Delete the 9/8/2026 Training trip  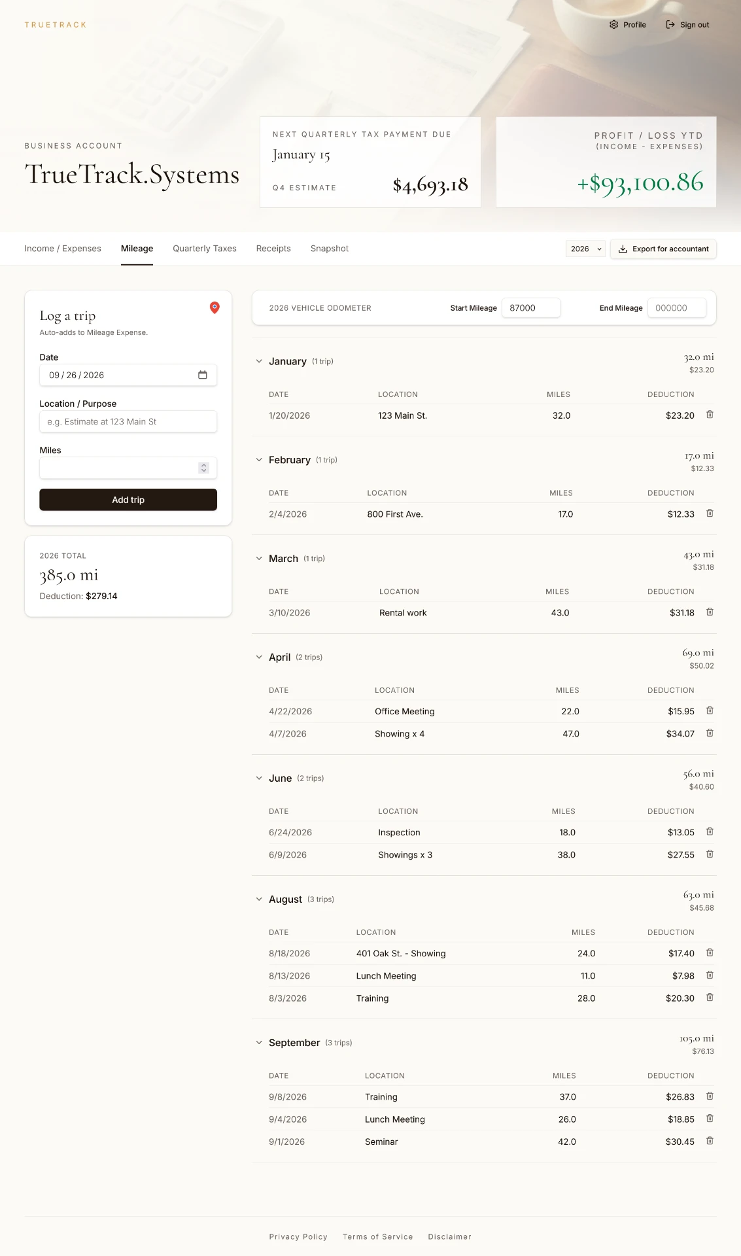coord(710,1096)
